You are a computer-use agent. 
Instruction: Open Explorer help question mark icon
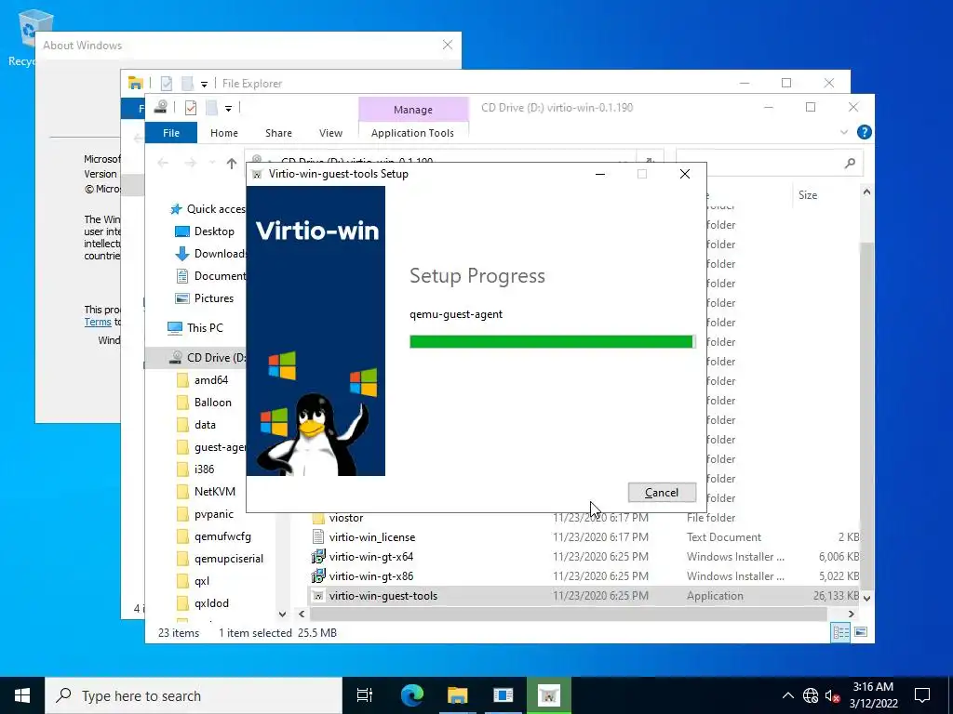(x=864, y=132)
